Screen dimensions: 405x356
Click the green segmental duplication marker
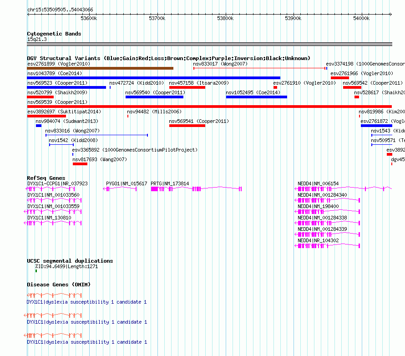pos(36,271)
